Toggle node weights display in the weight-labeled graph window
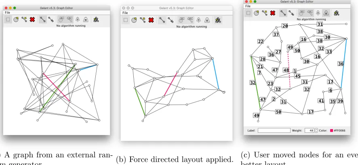The height and width of the screenshot is (165, 358). coord(318,13)
